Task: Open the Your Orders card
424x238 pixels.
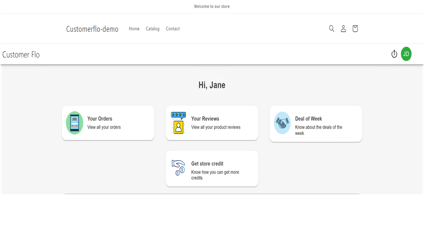Action: click(108, 123)
